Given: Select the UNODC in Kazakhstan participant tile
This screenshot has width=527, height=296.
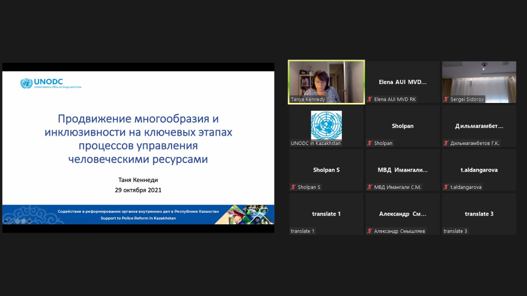Looking at the screenshot, I should 326,126.
